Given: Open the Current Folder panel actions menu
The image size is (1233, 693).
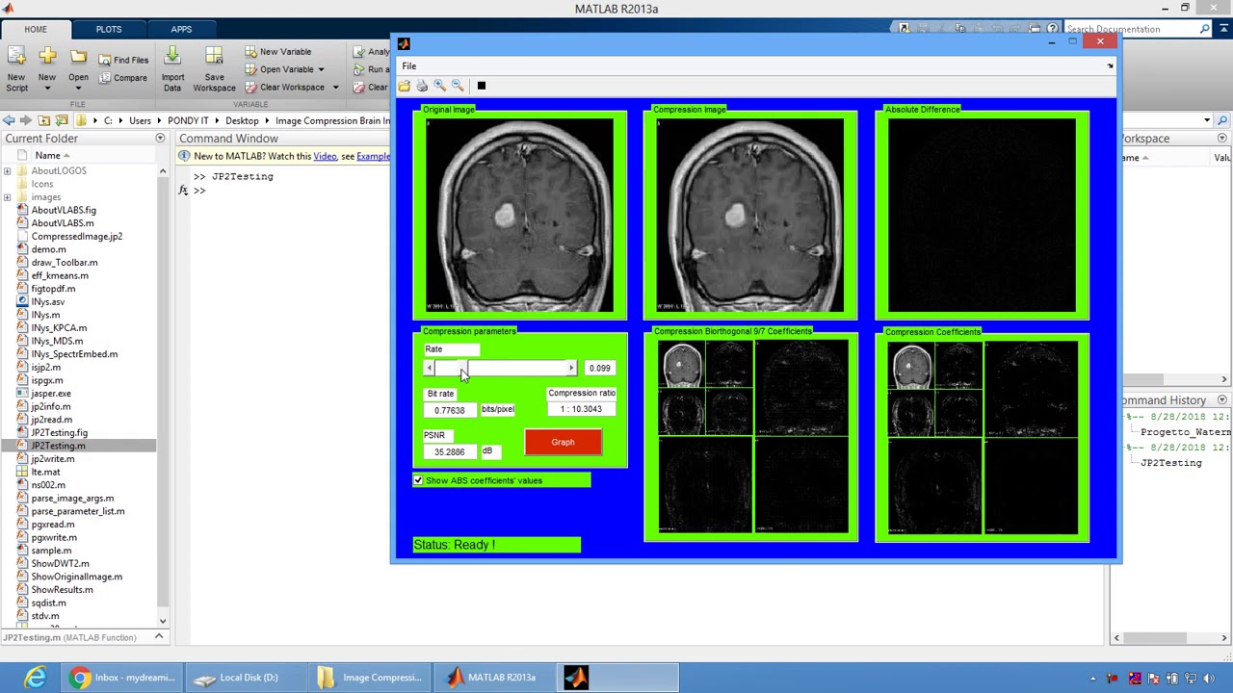Looking at the screenshot, I should (x=160, y=139).
